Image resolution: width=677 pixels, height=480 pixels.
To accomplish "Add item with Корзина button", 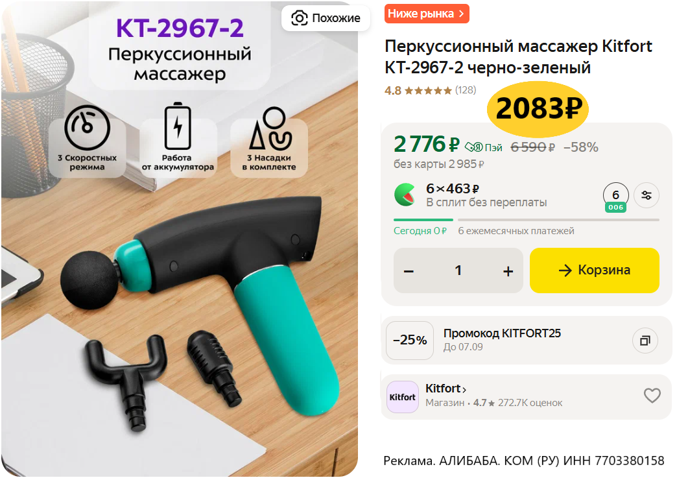I will tap(594, 270).
